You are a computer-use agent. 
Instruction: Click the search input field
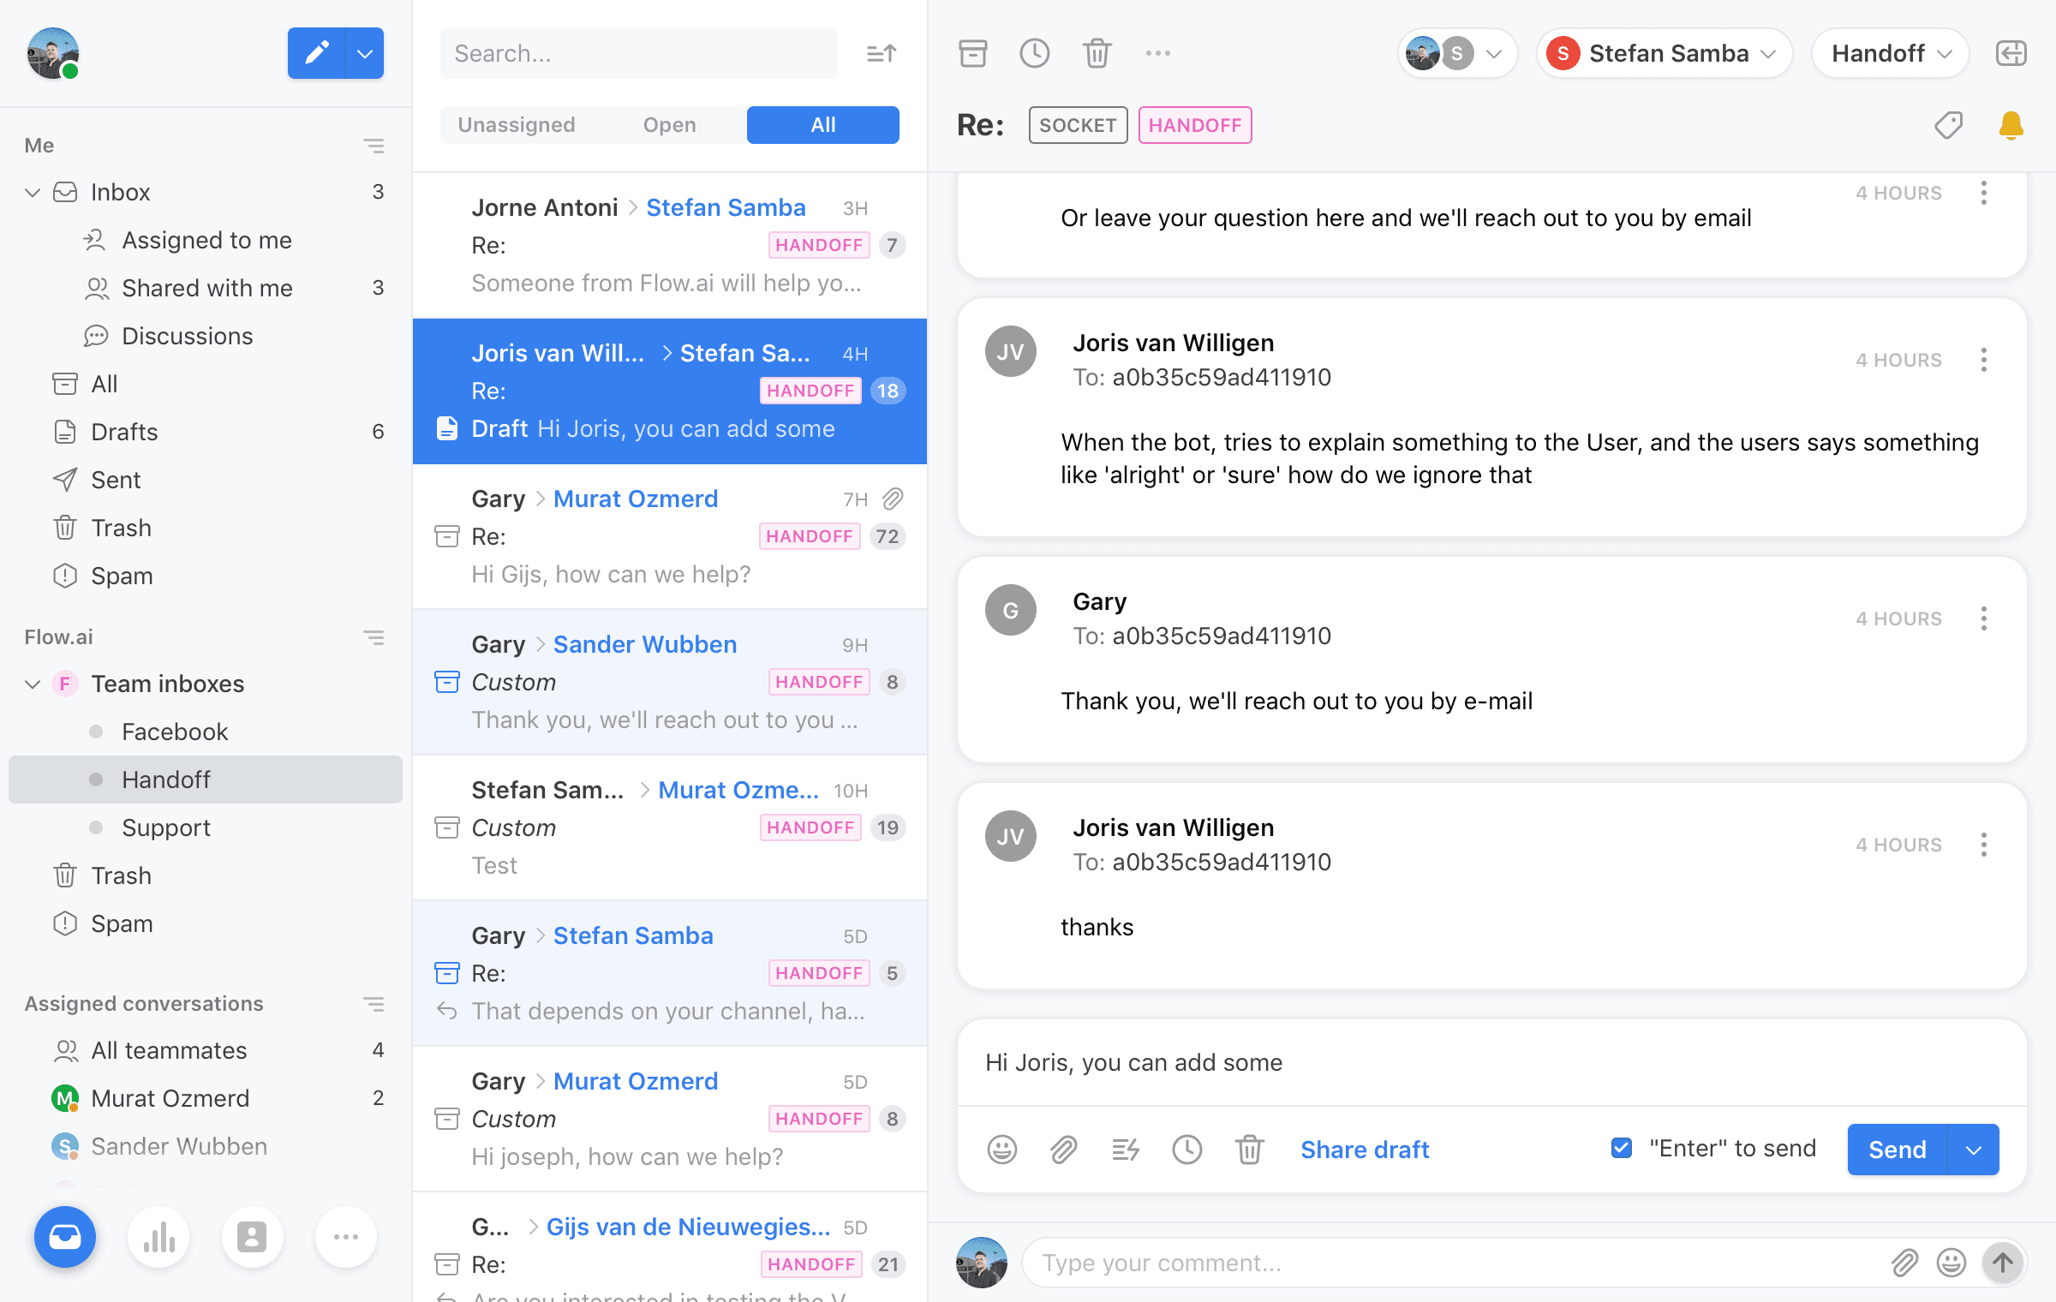tap(642, 52)
